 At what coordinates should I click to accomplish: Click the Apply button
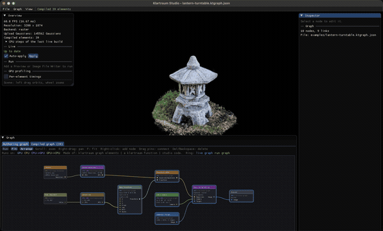tap(33, 56)
